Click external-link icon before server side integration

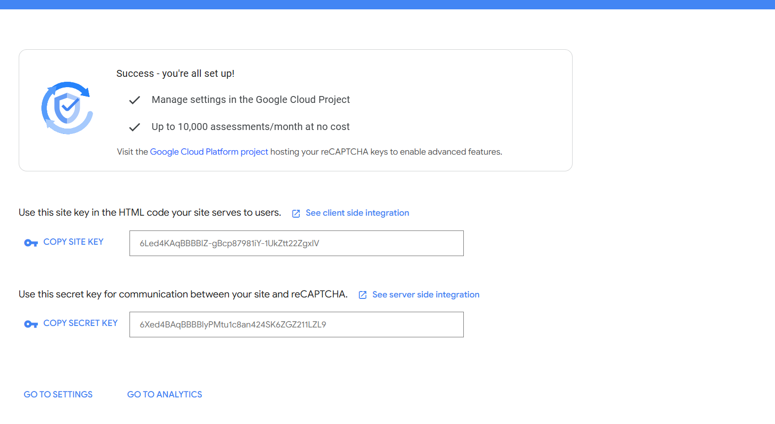pos(362,295)
